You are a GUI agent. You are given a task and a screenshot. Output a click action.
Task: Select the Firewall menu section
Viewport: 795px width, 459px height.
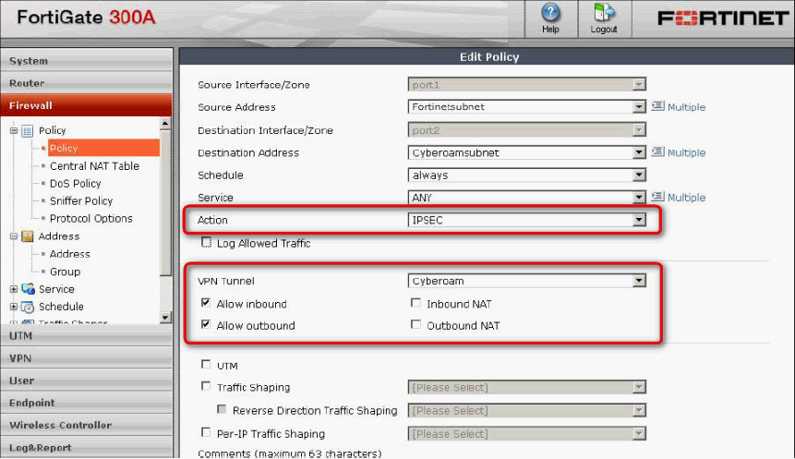[x=86, y=105]
